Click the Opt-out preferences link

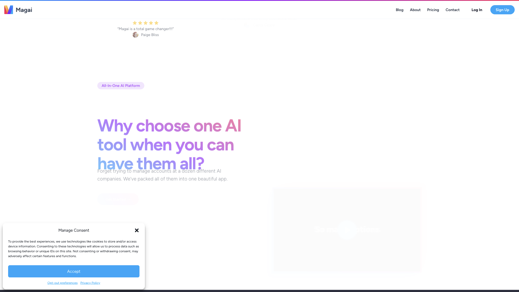click(62, 283)
